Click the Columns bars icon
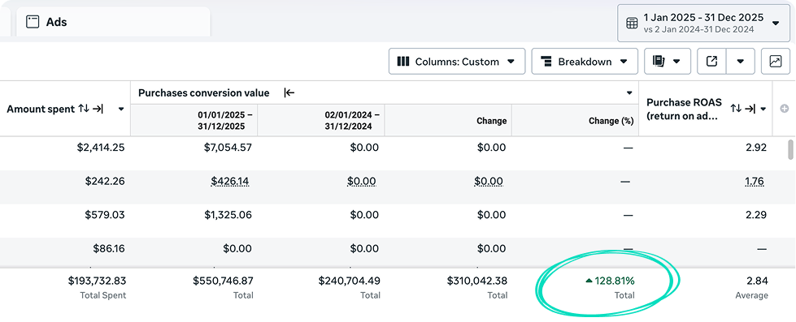Screen dimensions: 796x322 tap(403, 62)
